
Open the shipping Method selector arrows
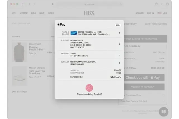click(119, 55)
